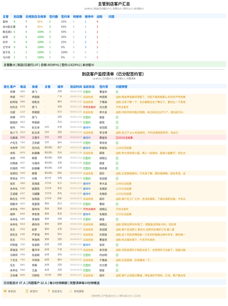Click the warning icon beside 262分无结果
This screenshot has width=228, height=306.
click(117, 138)
